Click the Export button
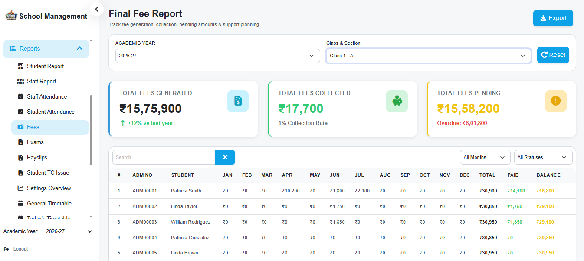 pyautogui.click(x=553, y=18)
